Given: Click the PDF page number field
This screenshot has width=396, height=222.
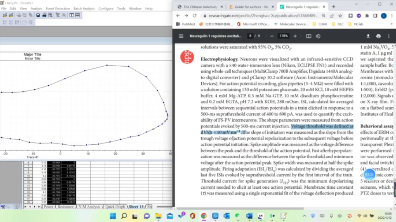Looking at the screenshot, I should coord(250,36).
